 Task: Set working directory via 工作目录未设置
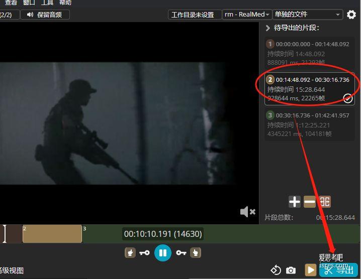[195, 15]
